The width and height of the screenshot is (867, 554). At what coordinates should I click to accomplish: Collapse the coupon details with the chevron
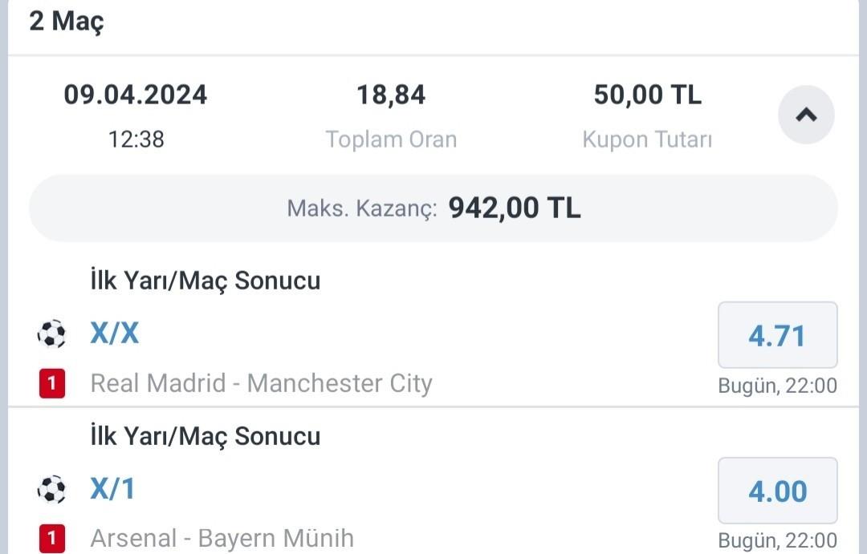[x=806, y=115]
